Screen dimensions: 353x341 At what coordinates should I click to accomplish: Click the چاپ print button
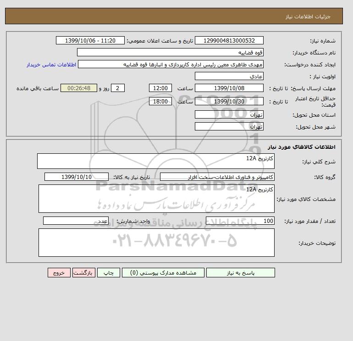pyautogui.click(x=109, y=272)
